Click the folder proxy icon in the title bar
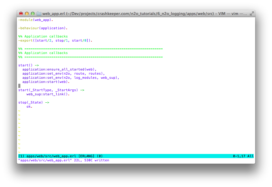The width and height of the screenshot is (272, 187). tap(39, 14)
